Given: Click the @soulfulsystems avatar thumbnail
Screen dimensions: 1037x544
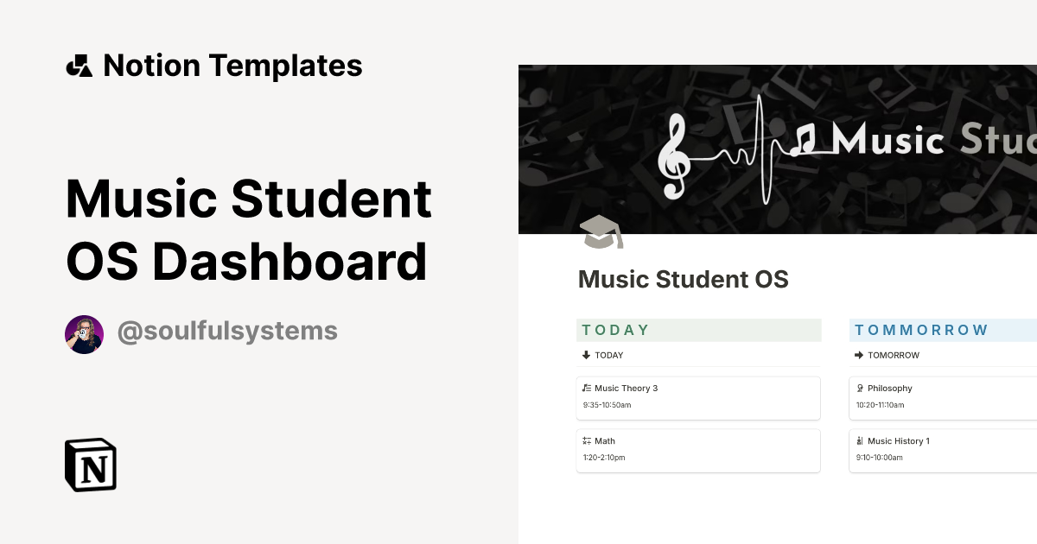Looking at the screenshot, I should (x=84, y=333).
